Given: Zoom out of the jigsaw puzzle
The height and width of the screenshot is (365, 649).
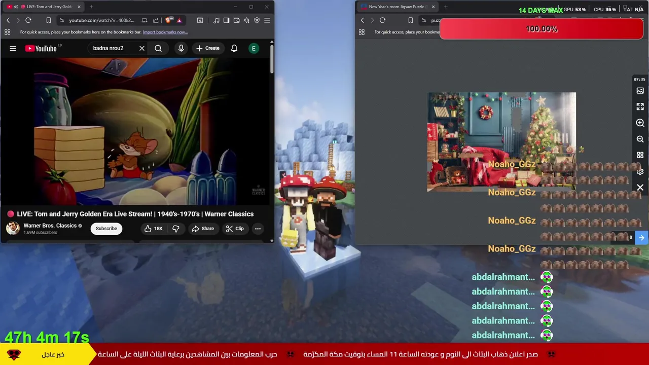Looking at the screenshot, I should tap(640, 139).
